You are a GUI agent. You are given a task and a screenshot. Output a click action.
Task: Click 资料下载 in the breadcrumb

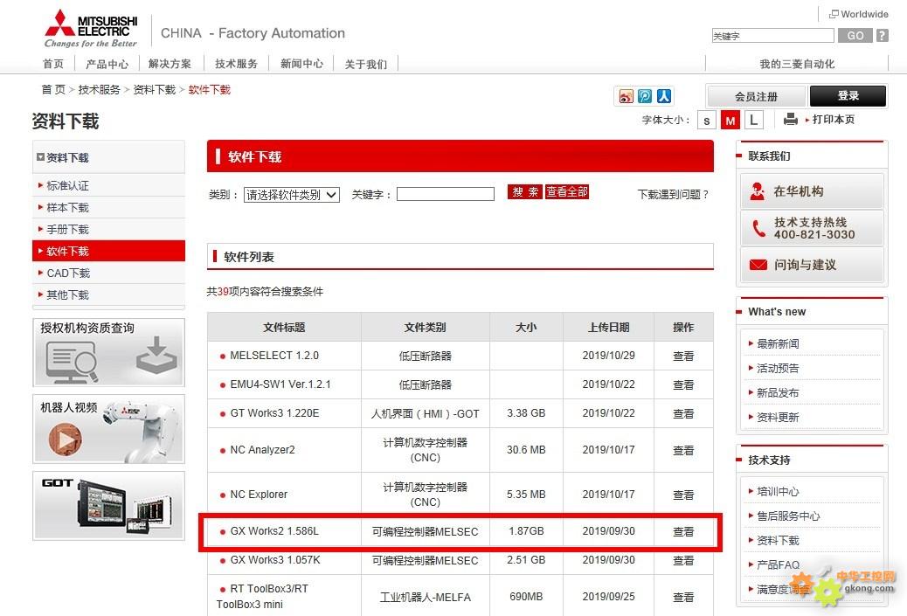[x=155, y=90]
